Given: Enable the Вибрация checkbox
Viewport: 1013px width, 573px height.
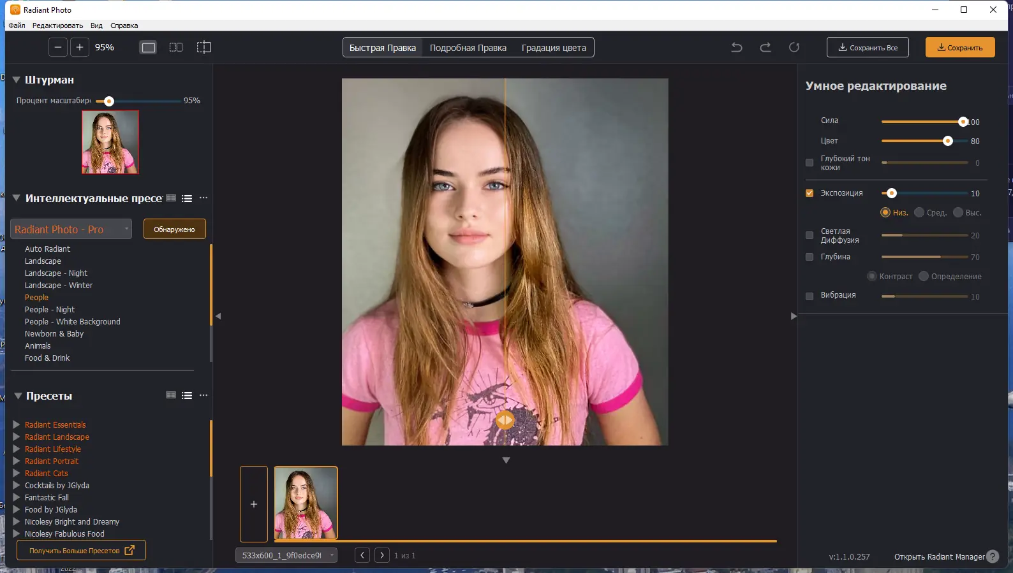Looking at the screenshot, I should 810,296.
